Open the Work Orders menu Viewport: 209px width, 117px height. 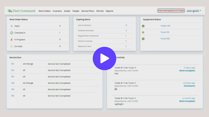click(x=44, y=11)
